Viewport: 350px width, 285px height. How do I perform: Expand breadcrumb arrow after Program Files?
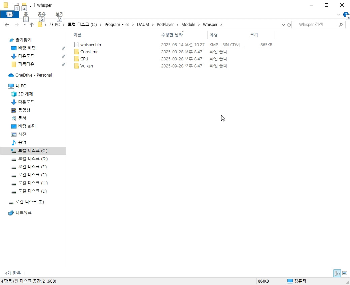tap(133, 25)
